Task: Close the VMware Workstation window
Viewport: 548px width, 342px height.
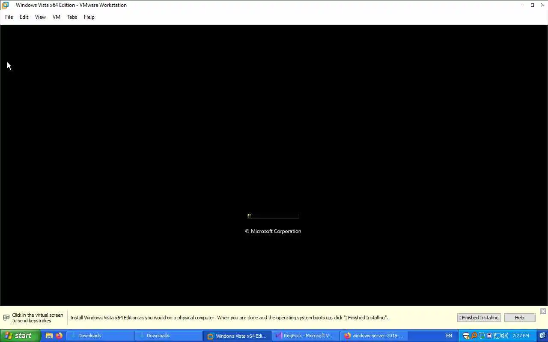Action: (x=543, y=5)
